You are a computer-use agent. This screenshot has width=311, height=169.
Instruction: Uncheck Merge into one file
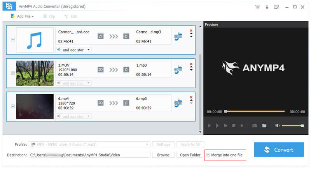pos(208,155)
